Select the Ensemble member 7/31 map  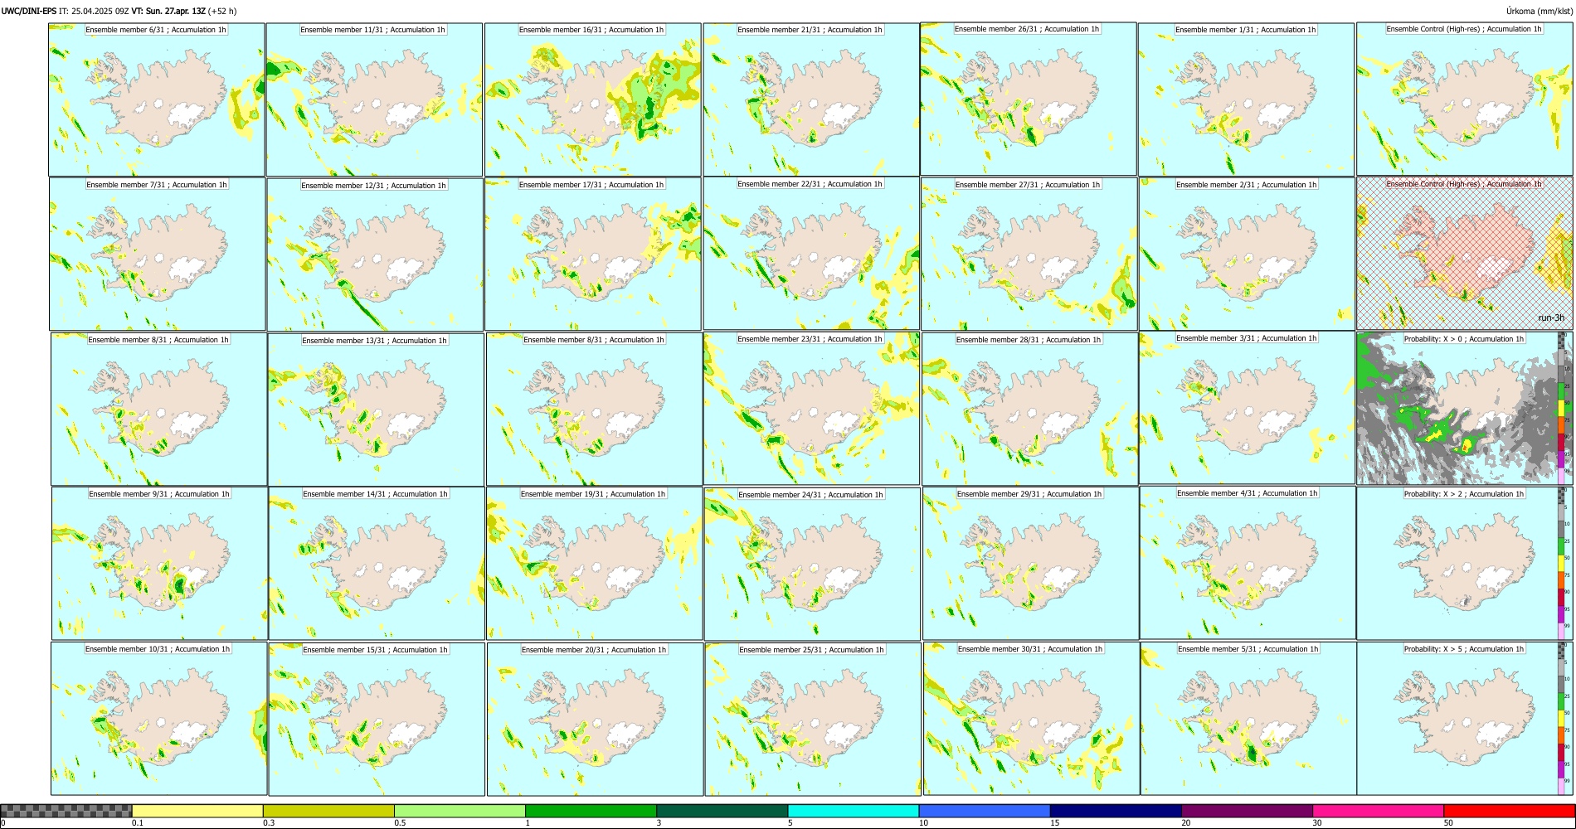coord(158,255)
